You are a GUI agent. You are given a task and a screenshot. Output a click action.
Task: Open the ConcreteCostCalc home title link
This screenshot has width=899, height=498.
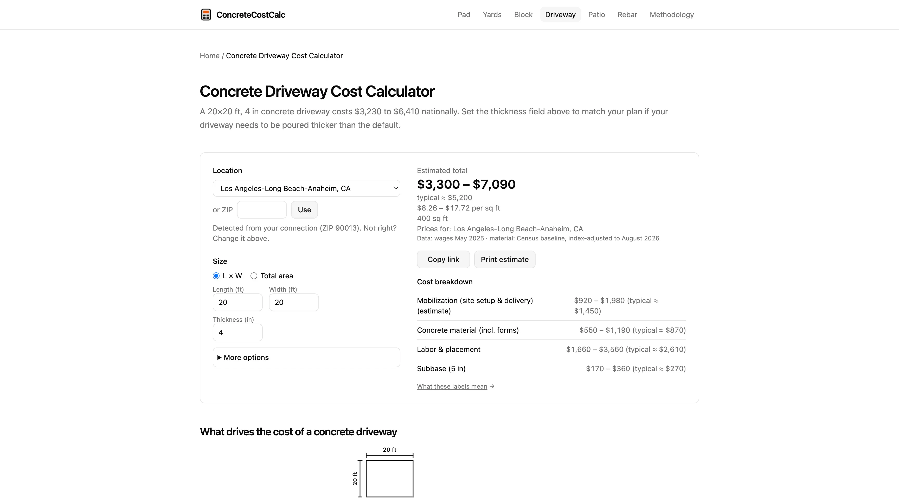(x=251, y=15)
